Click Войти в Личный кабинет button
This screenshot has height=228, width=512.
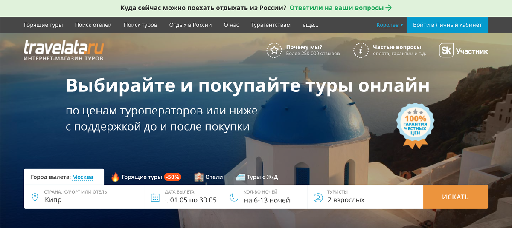click(447, 25)
